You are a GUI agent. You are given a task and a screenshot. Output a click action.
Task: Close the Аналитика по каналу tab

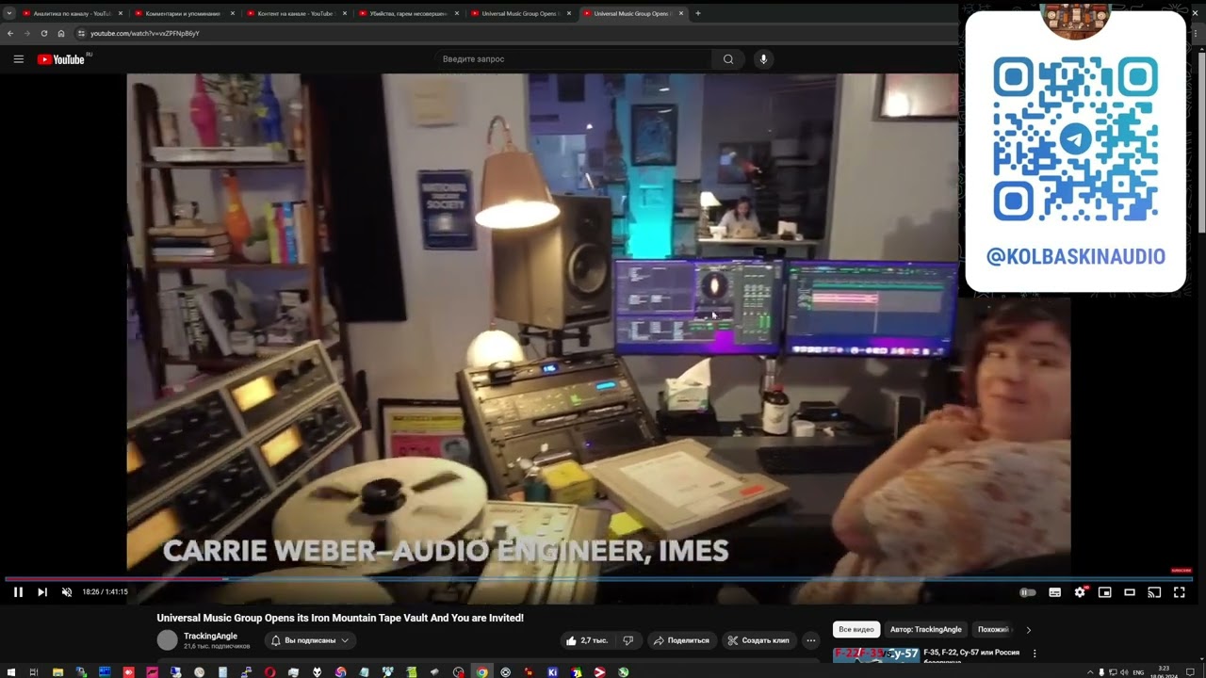(121, 14)
